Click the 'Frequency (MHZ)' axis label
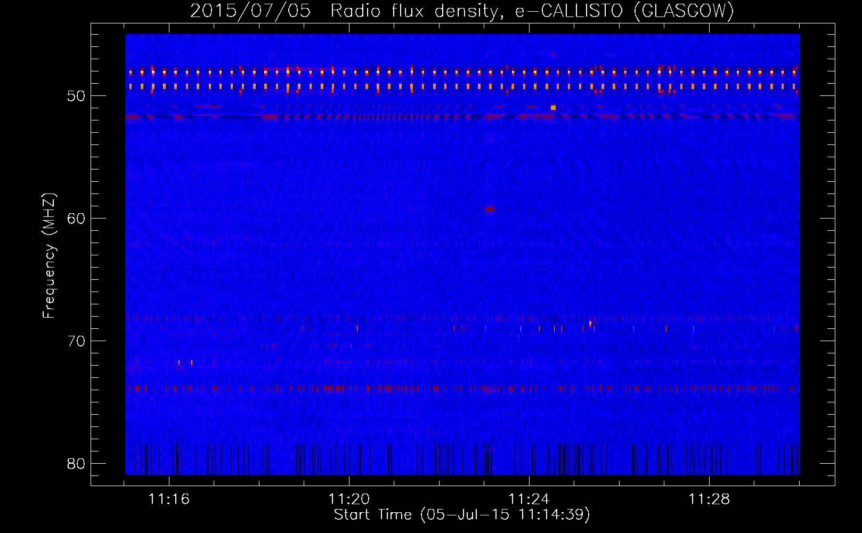Screen dimensions: 862x533 click(48, 256)
